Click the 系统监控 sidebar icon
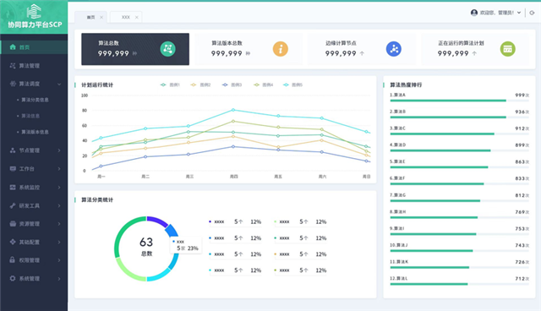541x311 pixels. pyautogui.click(x=13, y=188)
